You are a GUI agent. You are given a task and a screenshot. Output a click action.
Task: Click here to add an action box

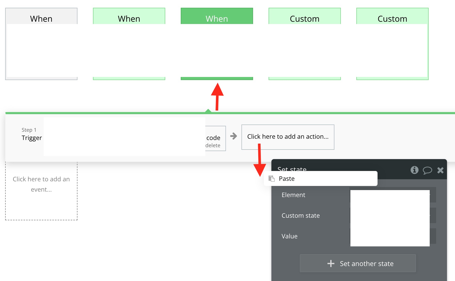(288, 137)
